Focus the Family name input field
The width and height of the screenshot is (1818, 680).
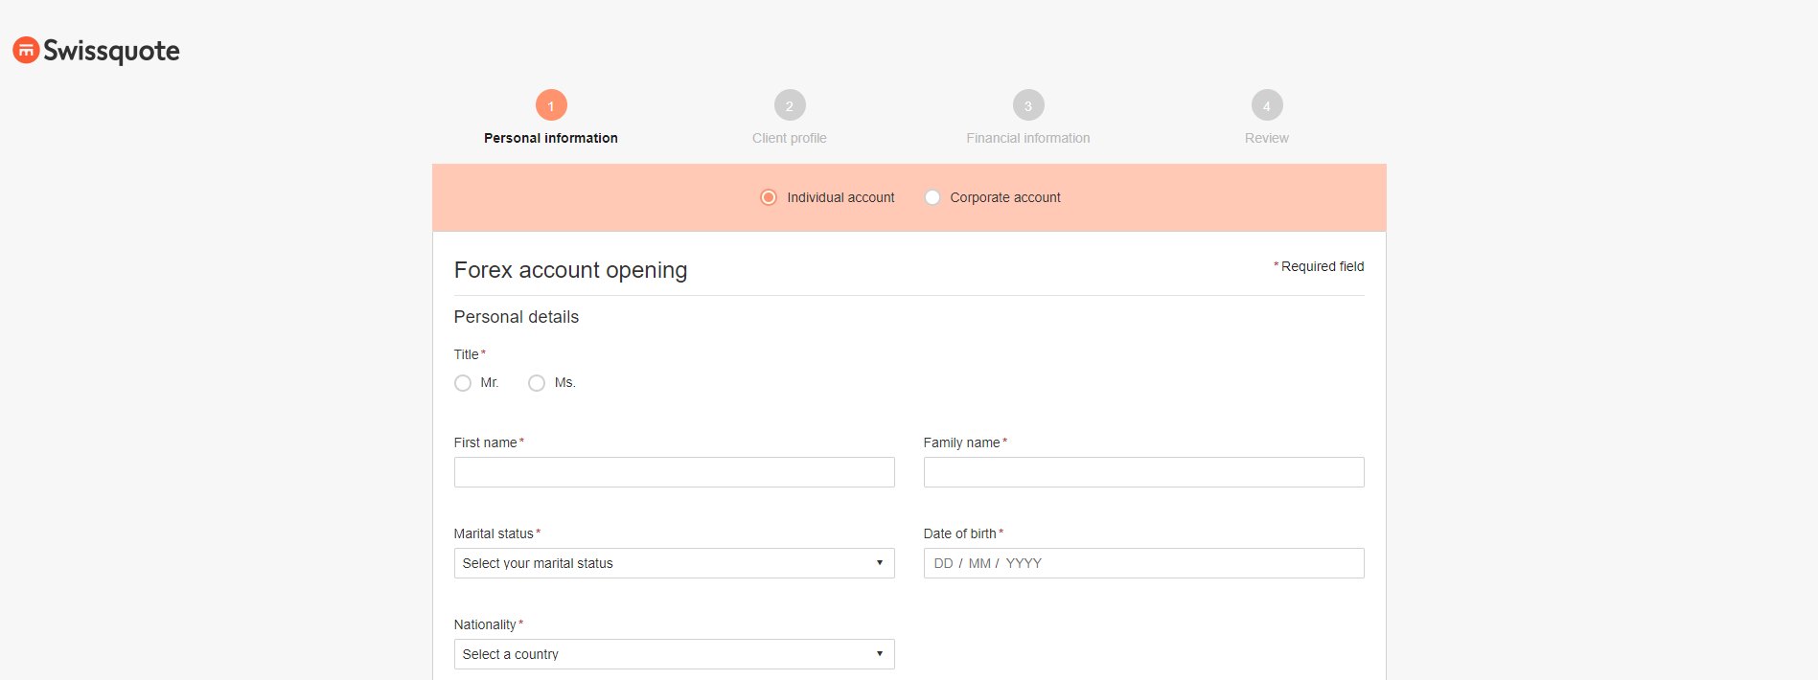(1143, 472)
